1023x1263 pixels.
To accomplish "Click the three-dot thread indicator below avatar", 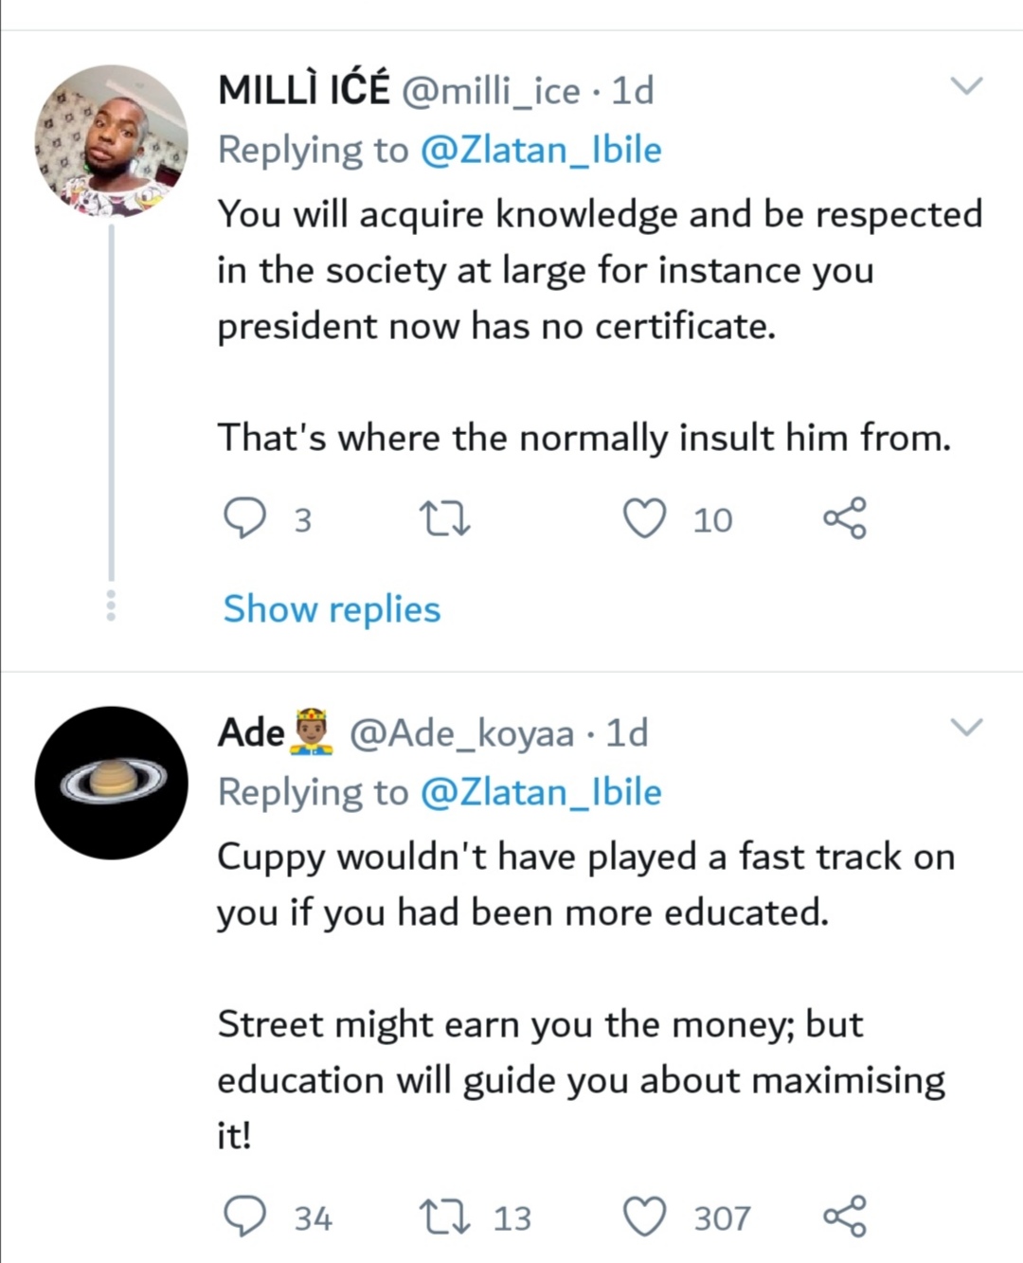I will (x=111, y=604).
